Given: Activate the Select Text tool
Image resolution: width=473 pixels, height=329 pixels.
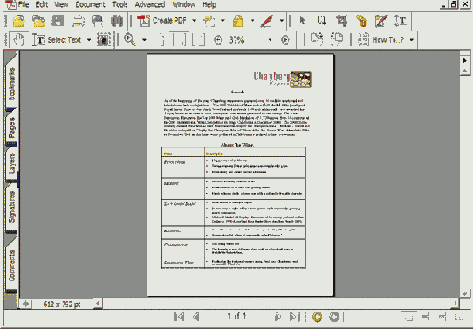Looking at the screenshot, I should click(x=57, y=39).
